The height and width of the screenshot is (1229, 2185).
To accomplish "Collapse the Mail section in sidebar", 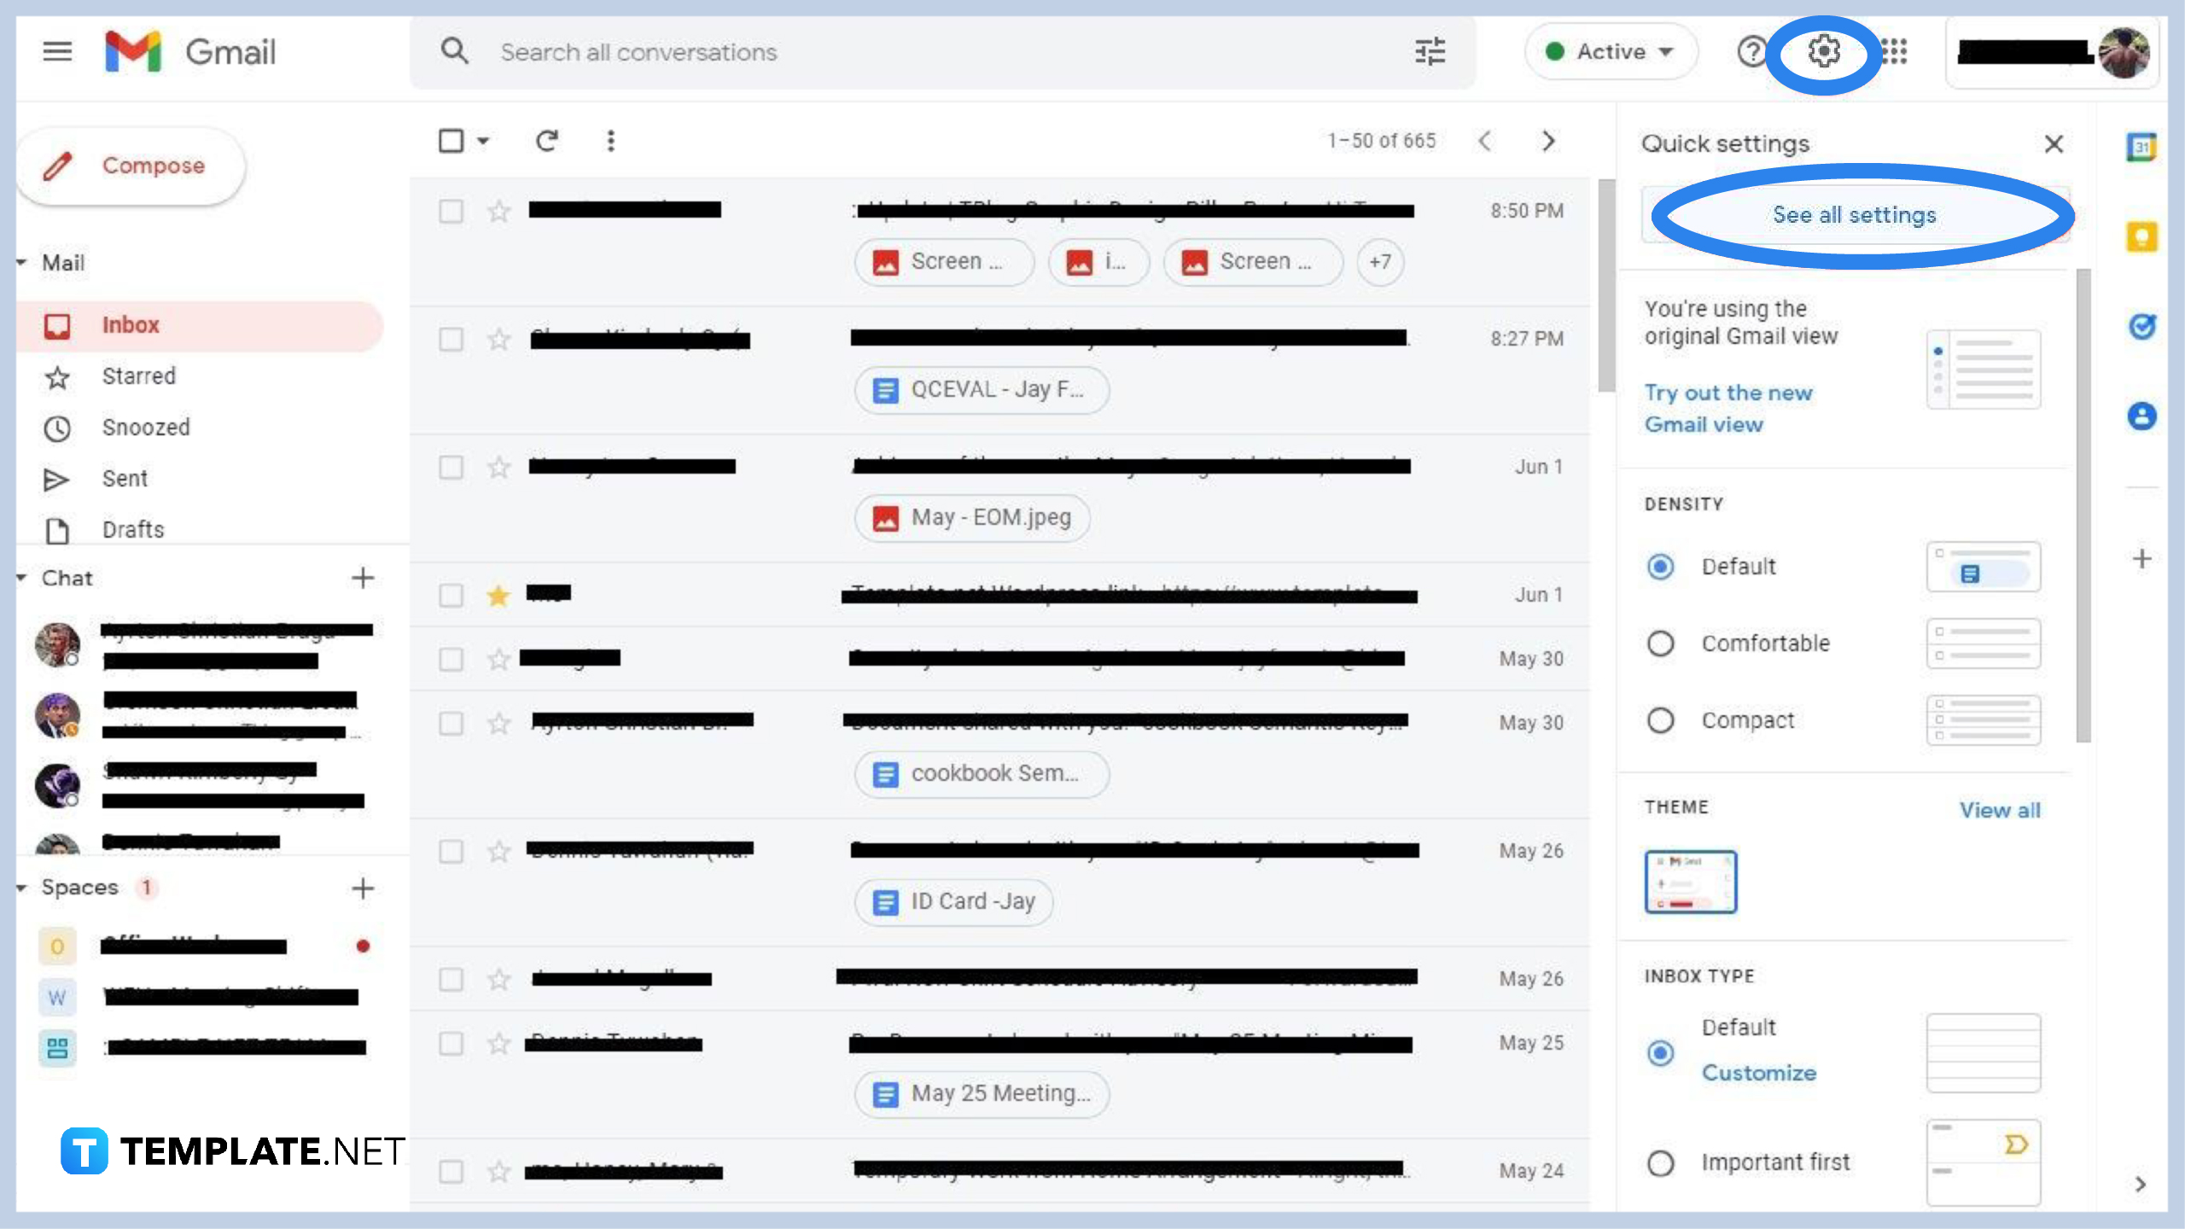I will (20, 262).
